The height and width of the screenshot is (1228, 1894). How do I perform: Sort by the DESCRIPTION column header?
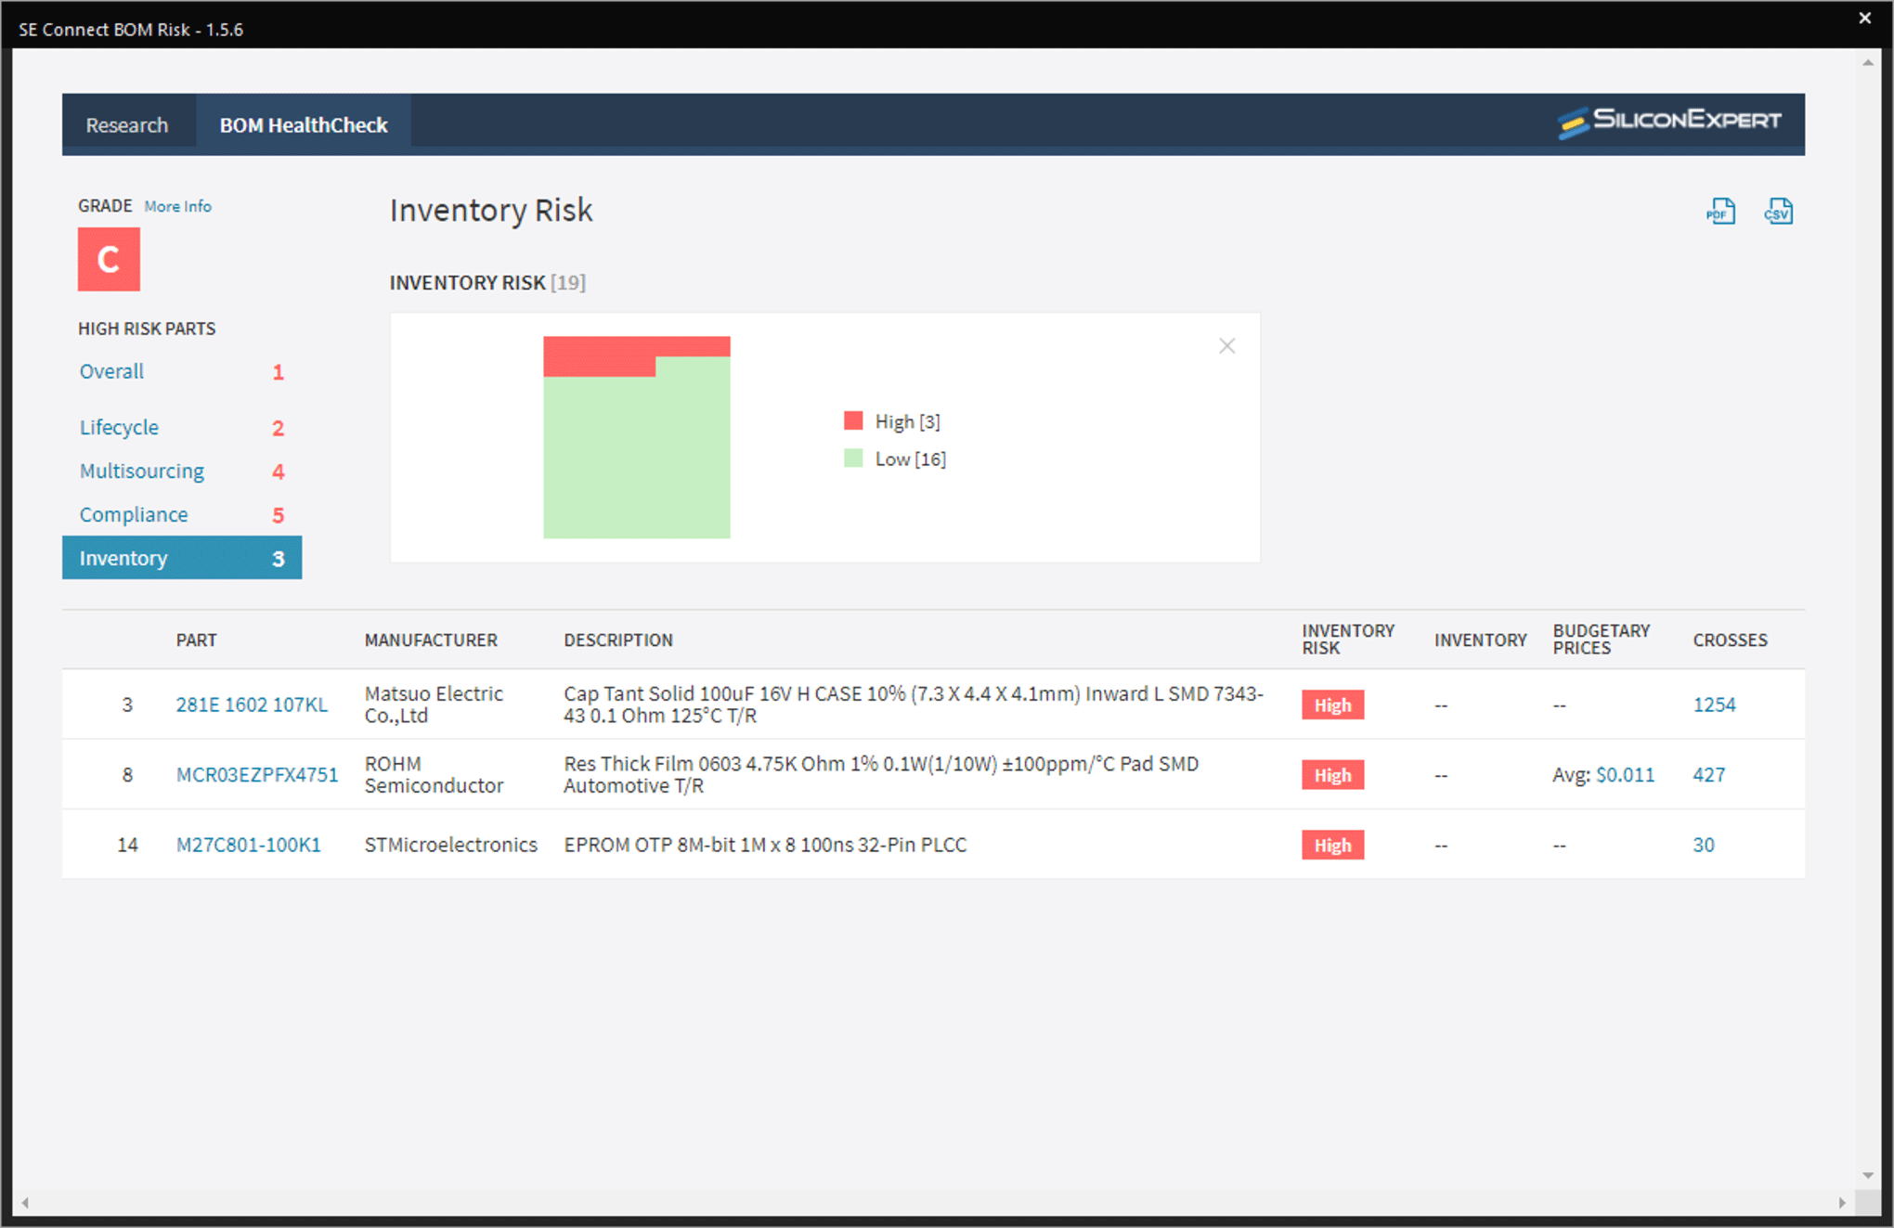coord(618,640)
